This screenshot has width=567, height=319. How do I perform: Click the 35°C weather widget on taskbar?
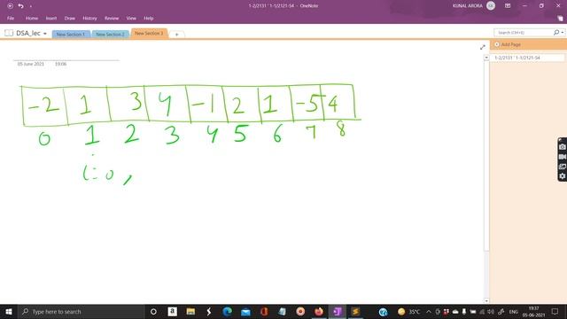click(409, 312)
